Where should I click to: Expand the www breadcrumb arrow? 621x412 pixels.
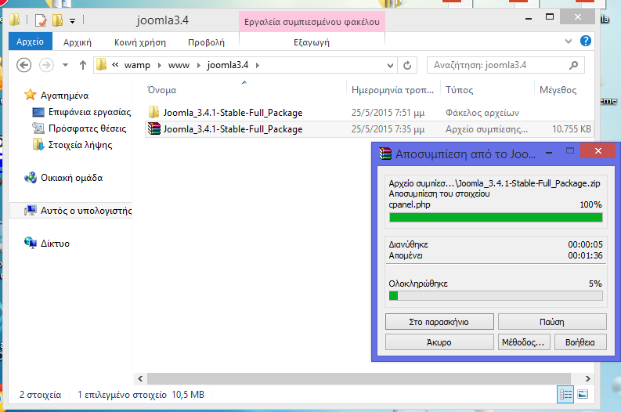click(198, 65)
